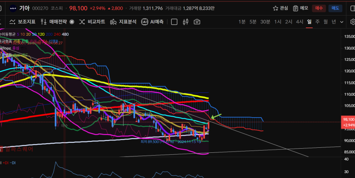Toggle the 5-day moving average legend
The height and width of the screenshot is (178, 355).
(x=18, y=34)
